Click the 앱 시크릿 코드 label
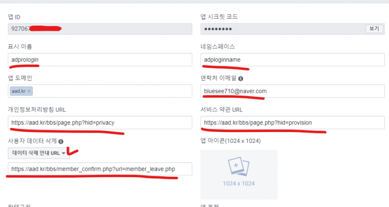389x207 pixels. pos(219,17)
